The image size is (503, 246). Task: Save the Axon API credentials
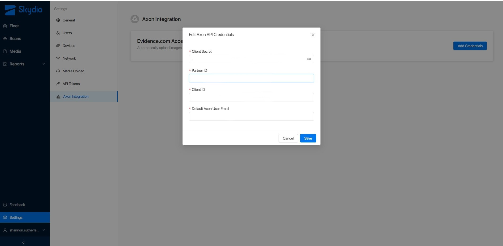coord(308,138)
